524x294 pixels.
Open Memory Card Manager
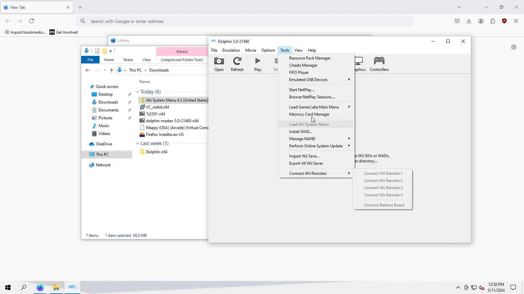coord(316,114)
